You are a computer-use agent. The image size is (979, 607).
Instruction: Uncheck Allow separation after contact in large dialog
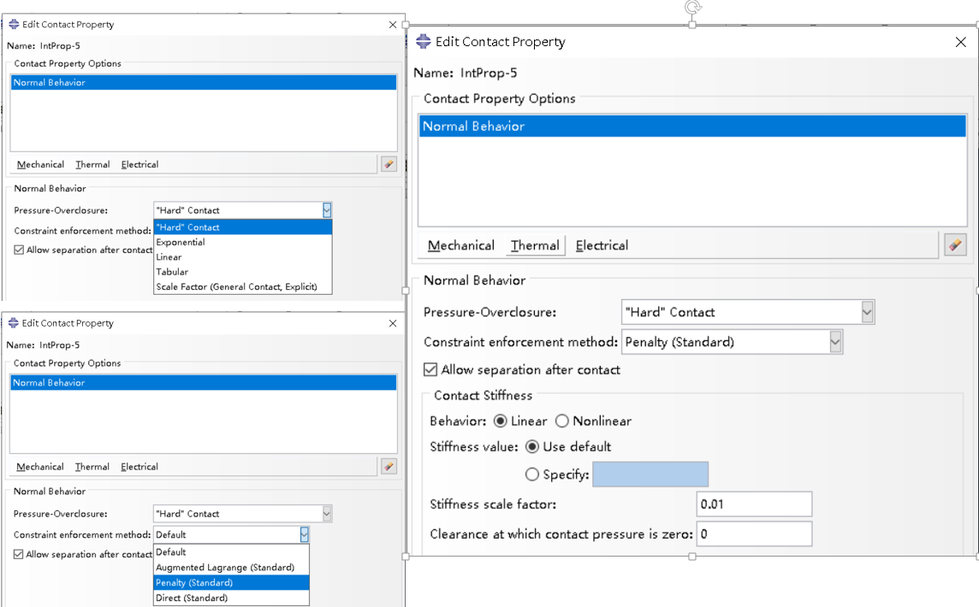point(431,370)
